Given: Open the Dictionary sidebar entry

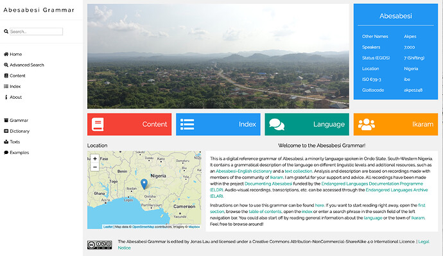Looking at the screenshot, I should [x=17, y=132].
